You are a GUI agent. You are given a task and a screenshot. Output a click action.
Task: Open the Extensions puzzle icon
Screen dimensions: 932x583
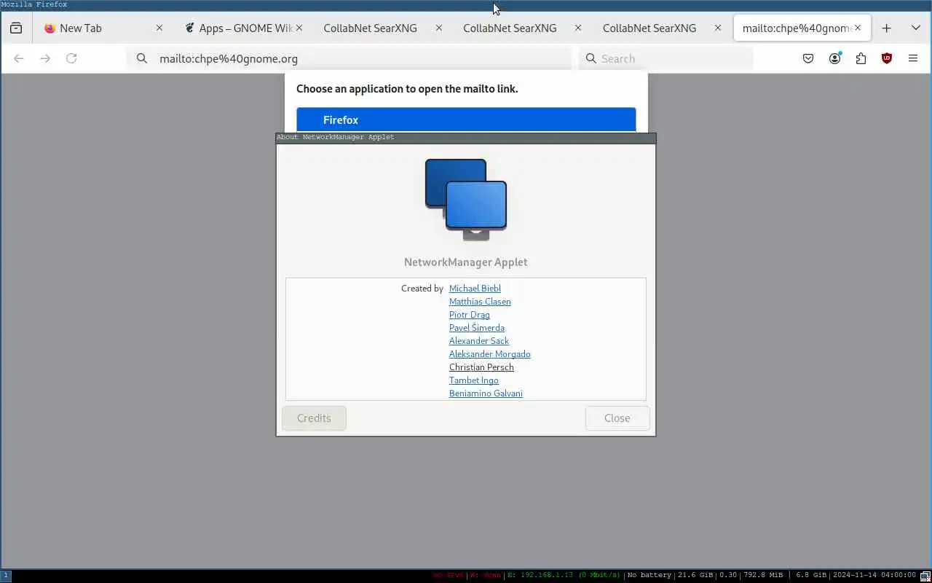coord(861,58)
